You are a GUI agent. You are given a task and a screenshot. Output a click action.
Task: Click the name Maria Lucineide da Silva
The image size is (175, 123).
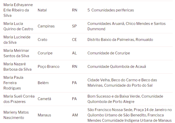17,40
